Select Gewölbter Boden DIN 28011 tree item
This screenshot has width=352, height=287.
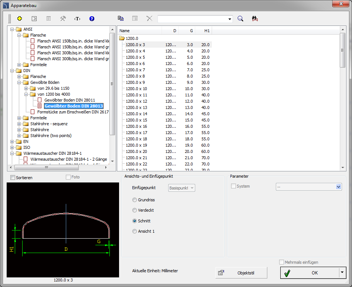70,100
